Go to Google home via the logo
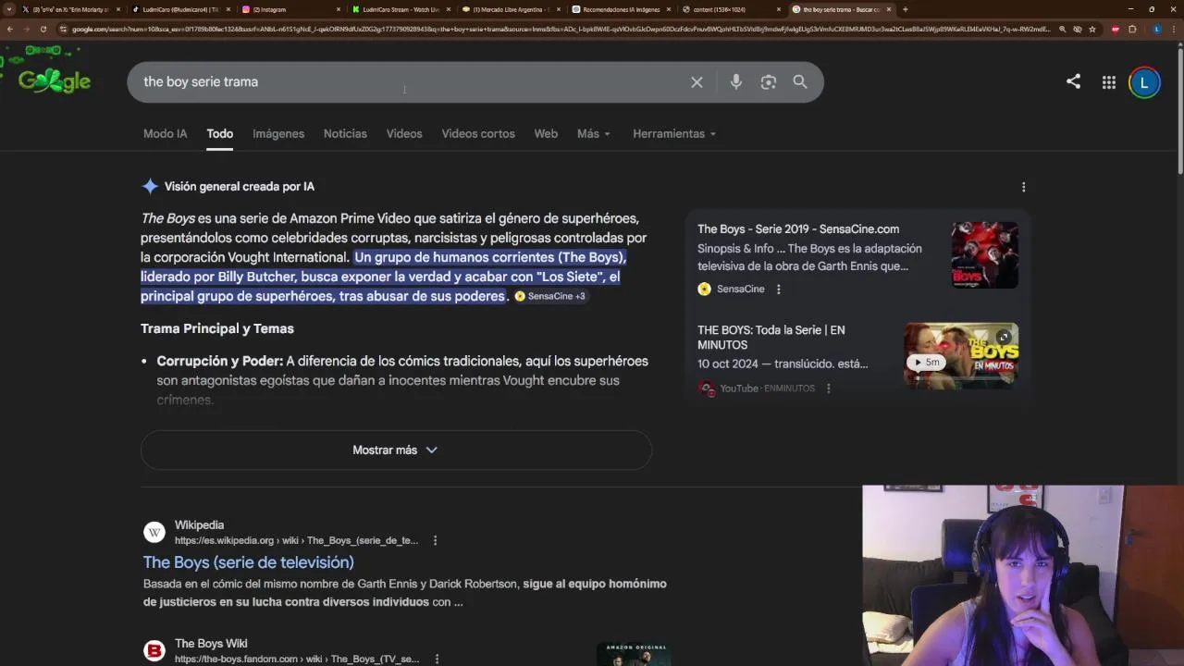 pos(55,81)
